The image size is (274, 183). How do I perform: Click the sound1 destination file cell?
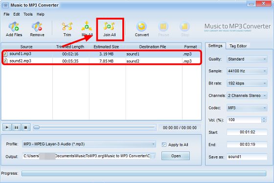point(133,54)
